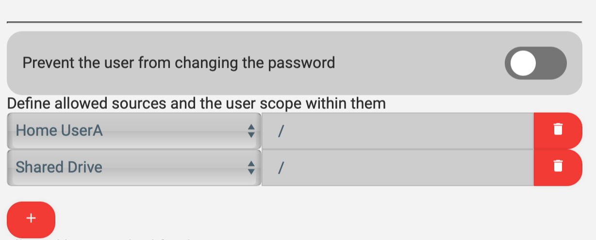Add a new source with the plus button
Screen dimensions: 596x240
point(31,219)
